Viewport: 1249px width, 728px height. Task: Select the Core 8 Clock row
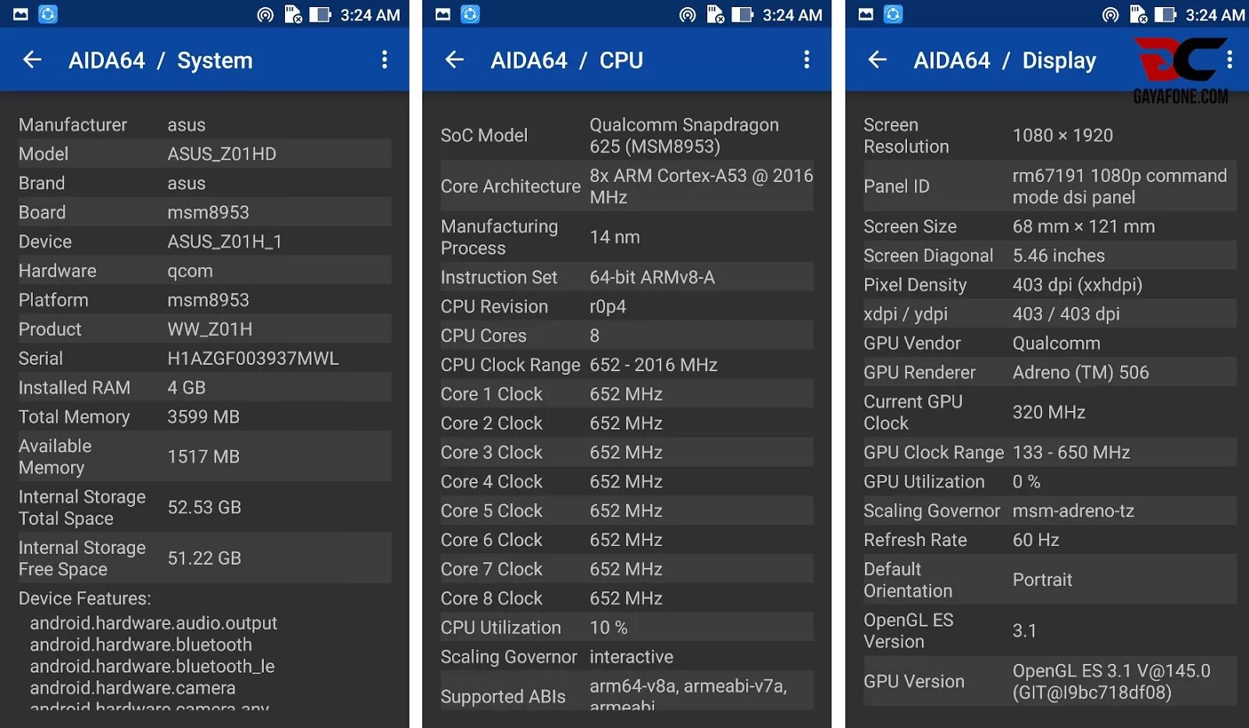click(627, 598)
